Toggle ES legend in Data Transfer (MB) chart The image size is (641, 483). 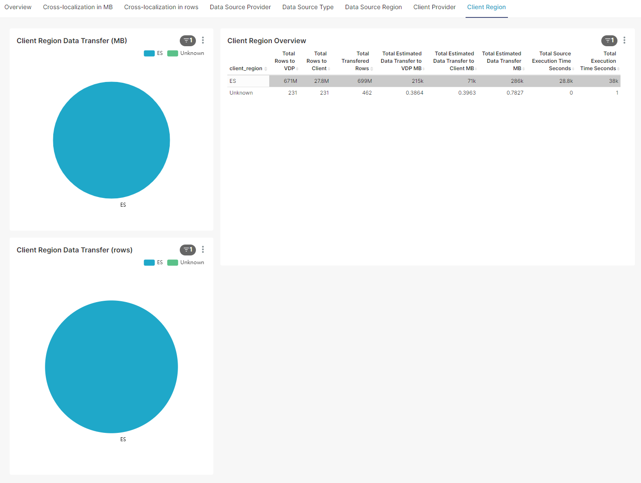coord(153,53)
